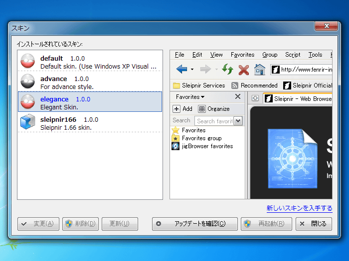Close the スキン dialog window

coord(326,26)
